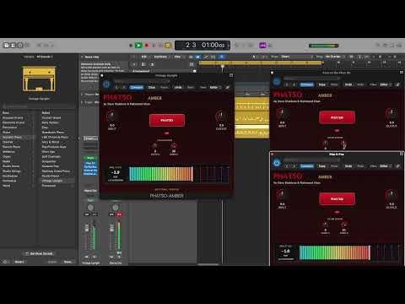
Task: Click Compare in the top-right plugin window
Action: pyautogui.click(x=307, y=84)
